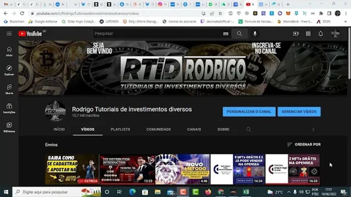Screen dimensions: 351x197
Task: Start voice search with microphone icon
Action: 255,34
